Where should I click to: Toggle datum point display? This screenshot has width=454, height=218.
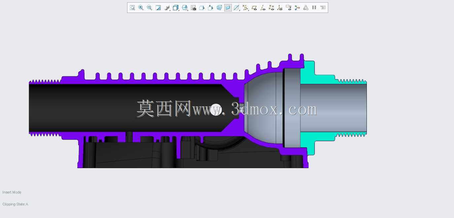tap(271, 8)
